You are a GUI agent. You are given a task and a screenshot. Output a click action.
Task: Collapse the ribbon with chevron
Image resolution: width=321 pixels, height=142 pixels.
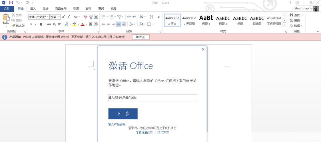coord(318,32)
